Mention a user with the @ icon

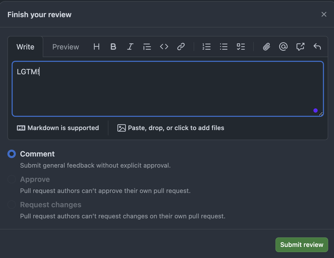(283, 47)
